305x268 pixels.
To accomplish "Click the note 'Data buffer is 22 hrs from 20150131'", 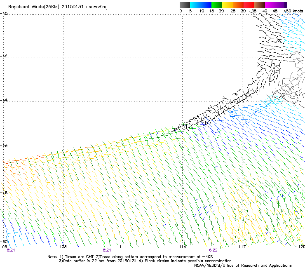I will pos(100,261).
